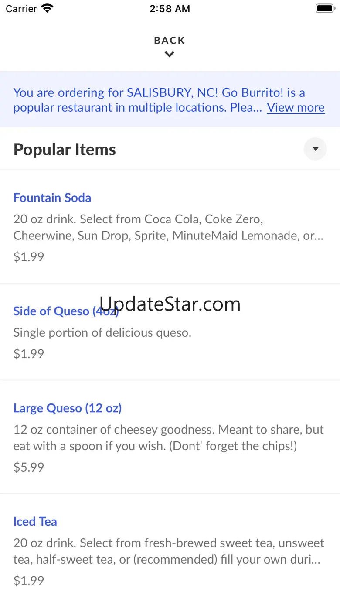
Task: Tap the Popular Items section heading
Action: pyautogui.click(x=65, y=150)
